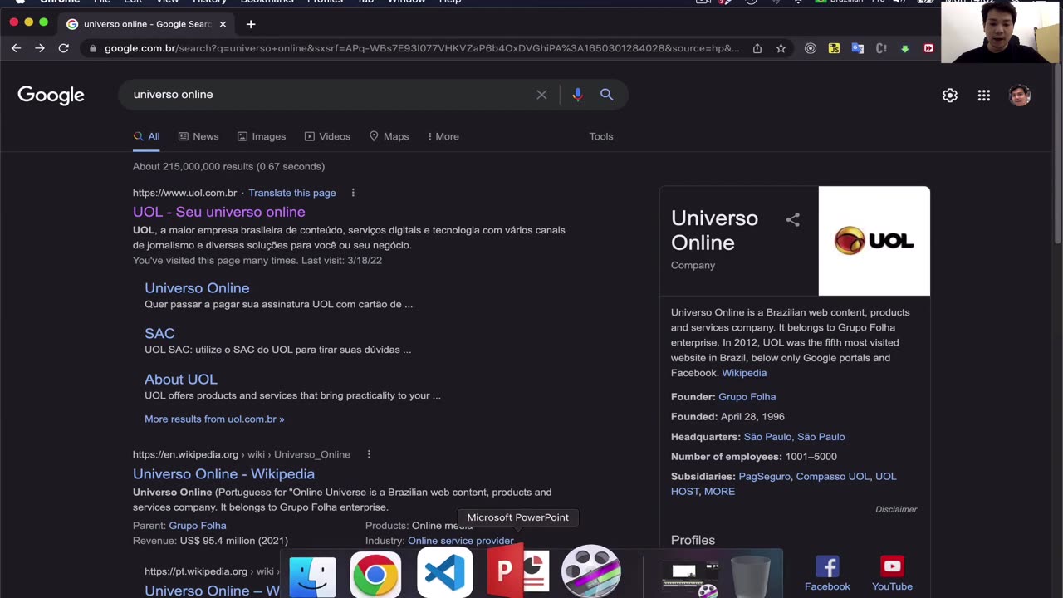
Task: Switch to the News tab
Action: point(198,136)
